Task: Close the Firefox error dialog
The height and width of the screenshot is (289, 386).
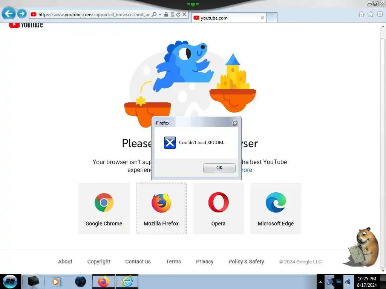Action: [x=234, y=123]
